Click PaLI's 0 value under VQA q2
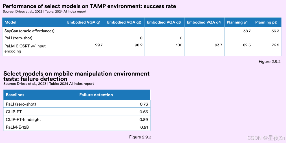The width and height of the screenshot is (286, 143). coord(141,38)
